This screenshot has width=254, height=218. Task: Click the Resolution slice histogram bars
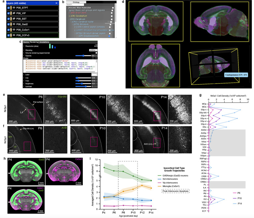tap(52, 46)
